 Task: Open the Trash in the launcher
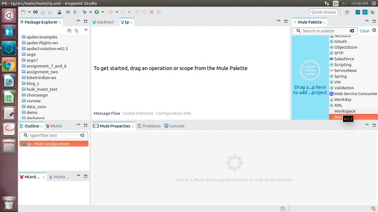click(x=9, y=203)
